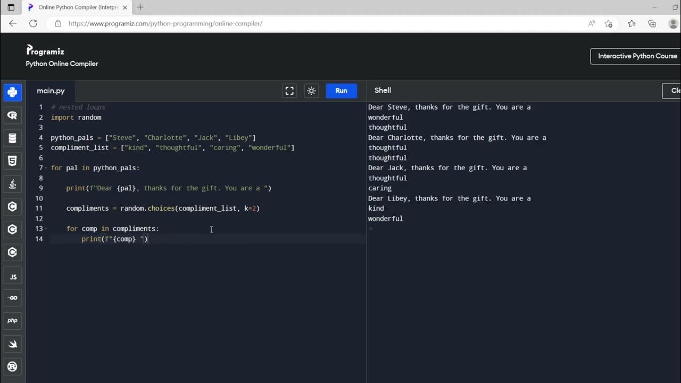Switch to the R compiler icon
681x383 pixels.
coord(13,115)
